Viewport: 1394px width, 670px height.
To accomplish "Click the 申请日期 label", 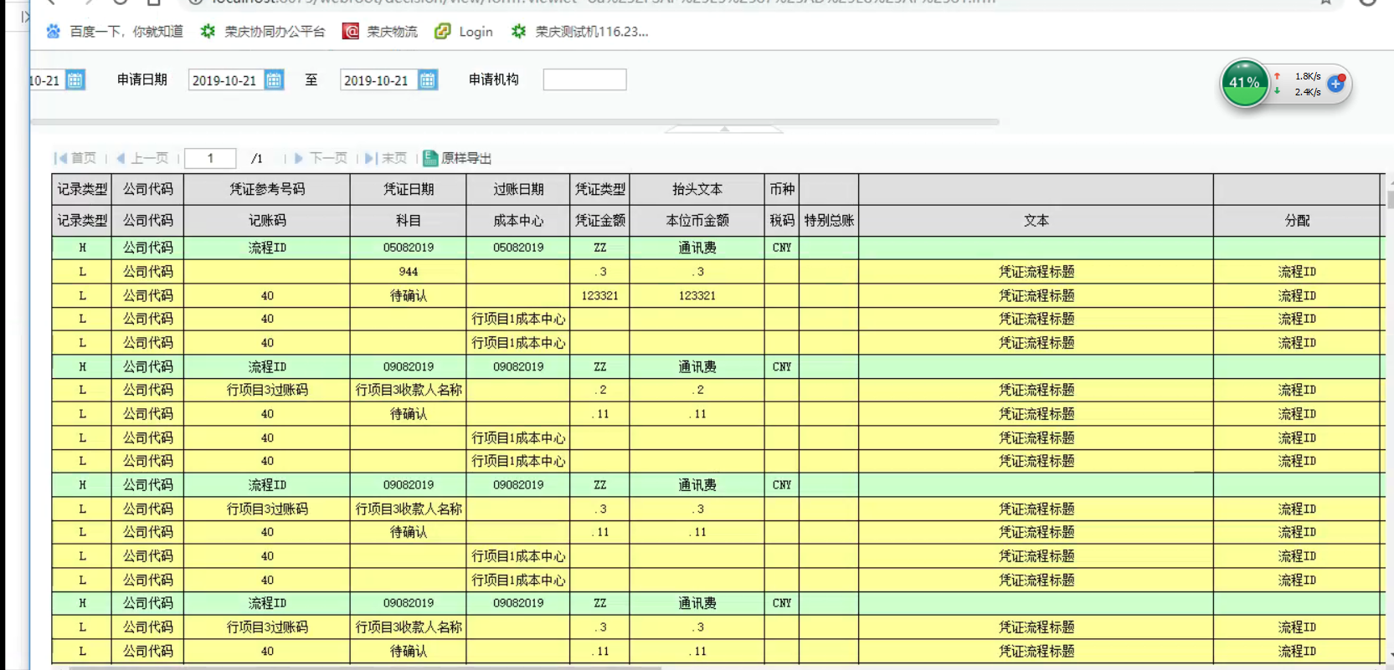I will click(x=142, y=79).
